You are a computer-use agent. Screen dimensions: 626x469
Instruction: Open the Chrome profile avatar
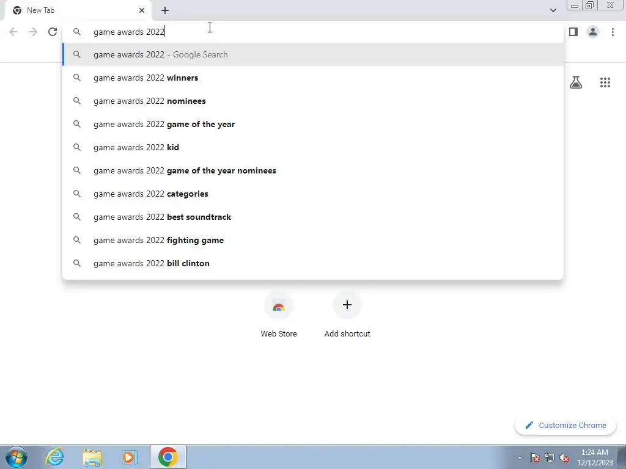click(x=593, y=32)
